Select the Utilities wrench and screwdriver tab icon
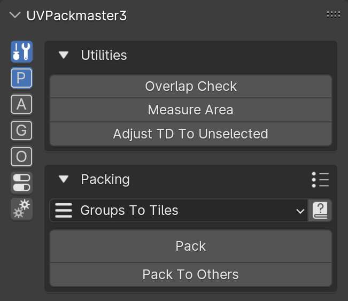This screenshot has width=348, height=301. (21, 51)
